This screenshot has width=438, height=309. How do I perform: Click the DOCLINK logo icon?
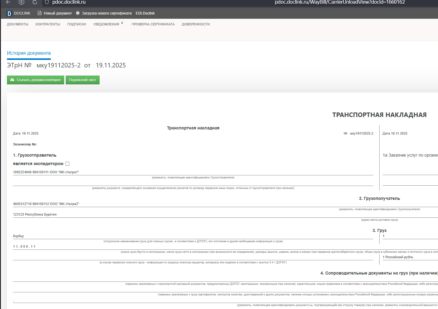(x=9, y=13)
